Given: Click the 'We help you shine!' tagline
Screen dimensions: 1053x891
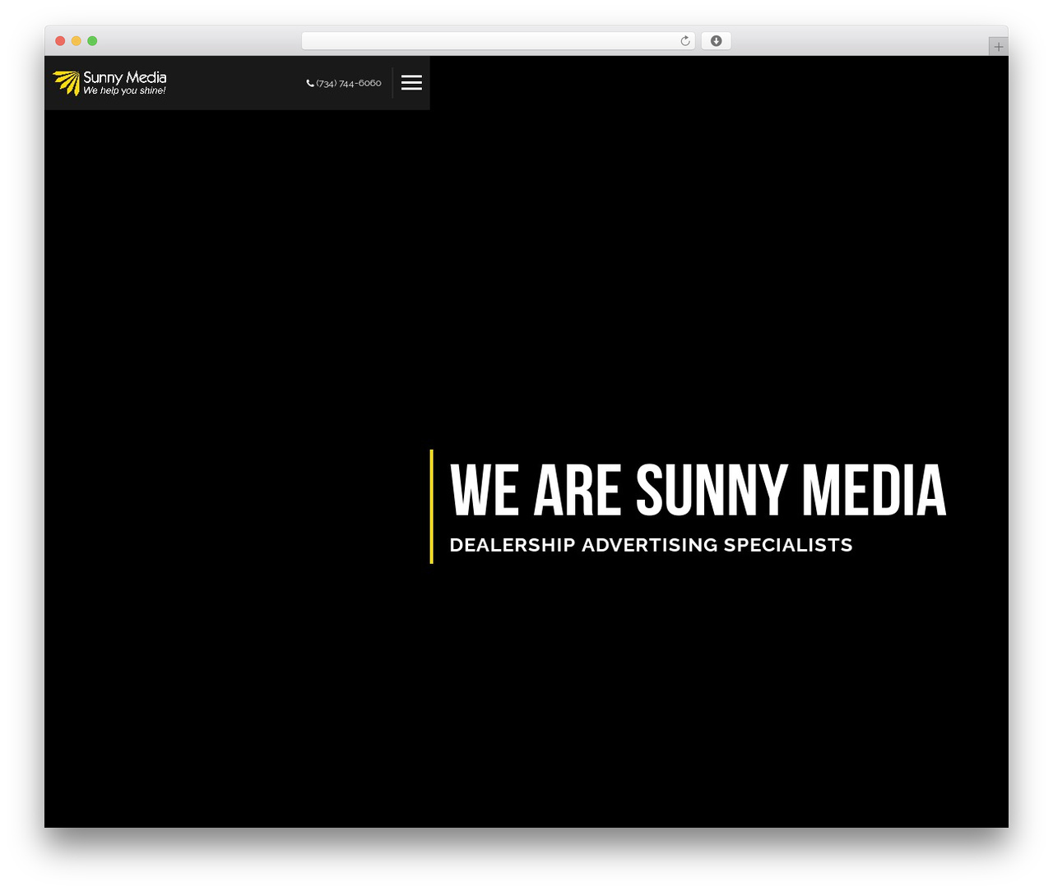Looking at the screenshot, I should [124, 90].
